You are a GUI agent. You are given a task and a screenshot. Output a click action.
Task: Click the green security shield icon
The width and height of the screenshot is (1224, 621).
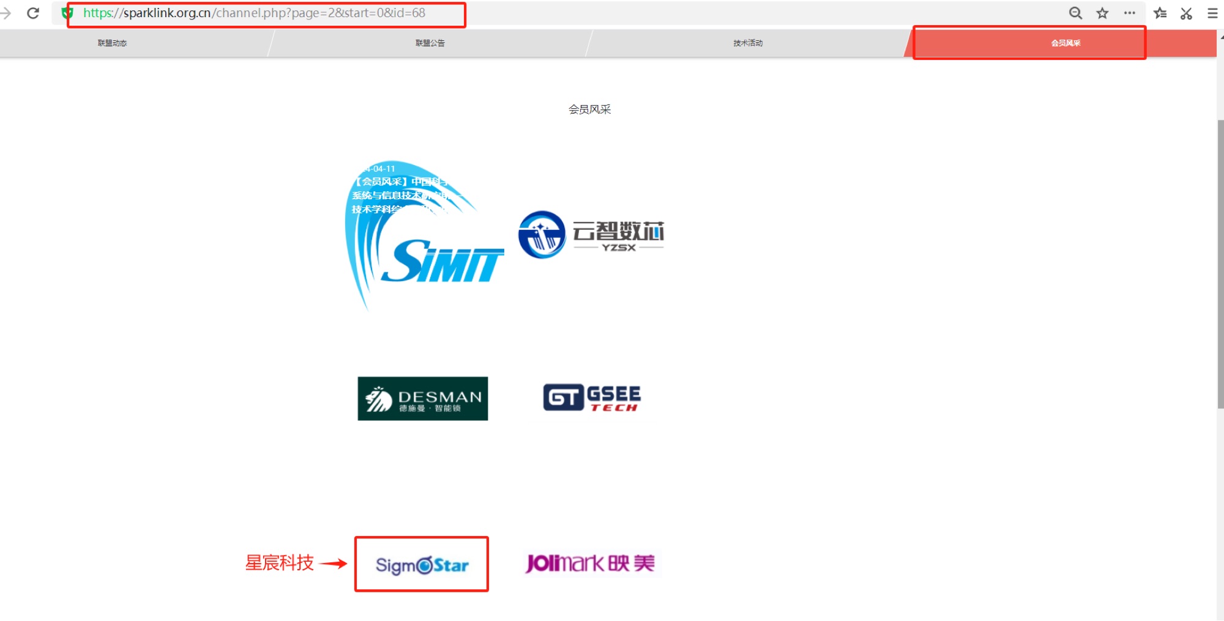coord(67,13)
